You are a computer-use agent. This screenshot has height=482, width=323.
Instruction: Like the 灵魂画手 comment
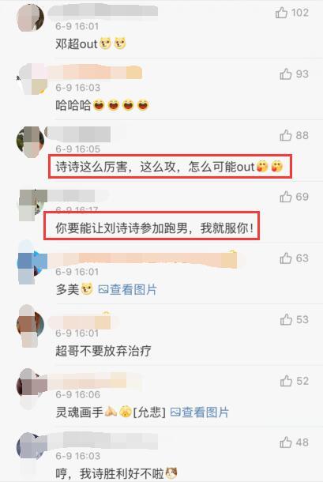(286, 381)
